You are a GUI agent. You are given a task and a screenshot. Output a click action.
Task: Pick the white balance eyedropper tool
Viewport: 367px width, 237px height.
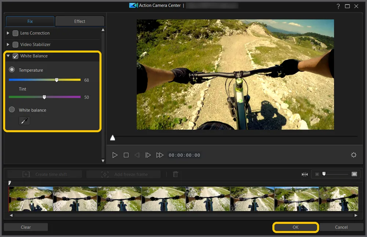coord(24,121)
